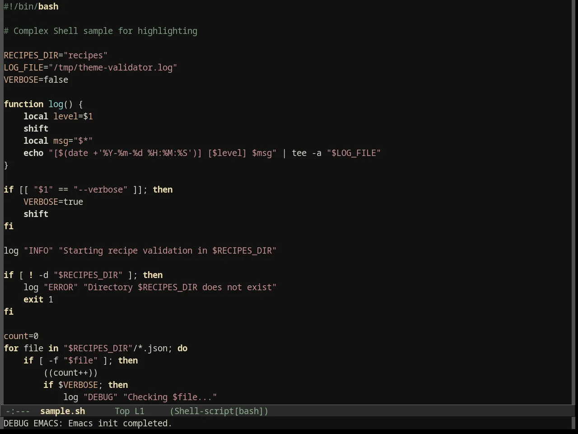Click the comment "# Complex Shell sample for highlighting"

[x=101, y=31]
